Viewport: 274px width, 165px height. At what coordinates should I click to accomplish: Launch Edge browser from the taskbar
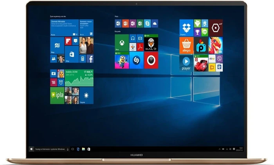[x=78, y=149]
